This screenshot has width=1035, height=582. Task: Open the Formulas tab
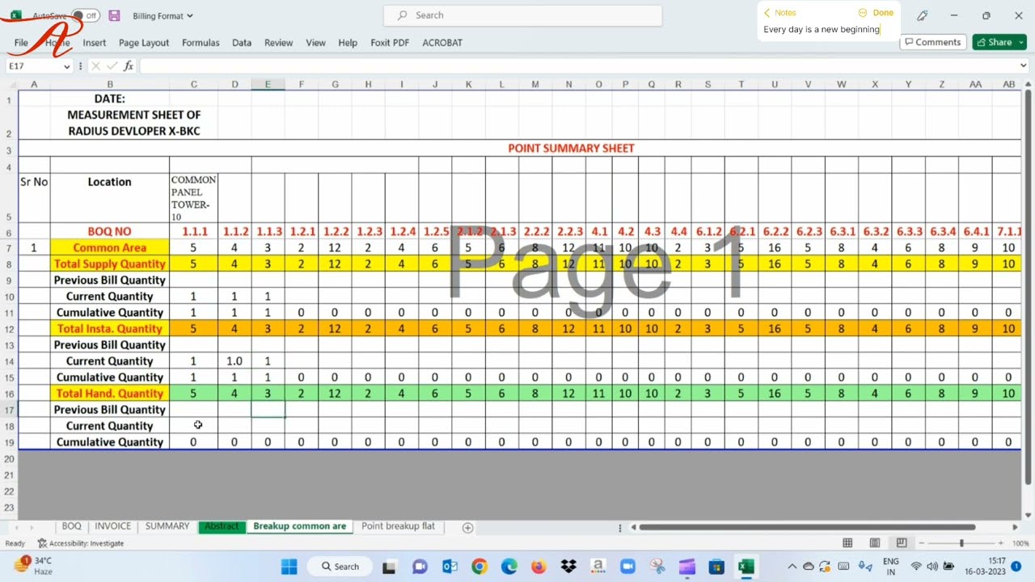pos(201,43)
